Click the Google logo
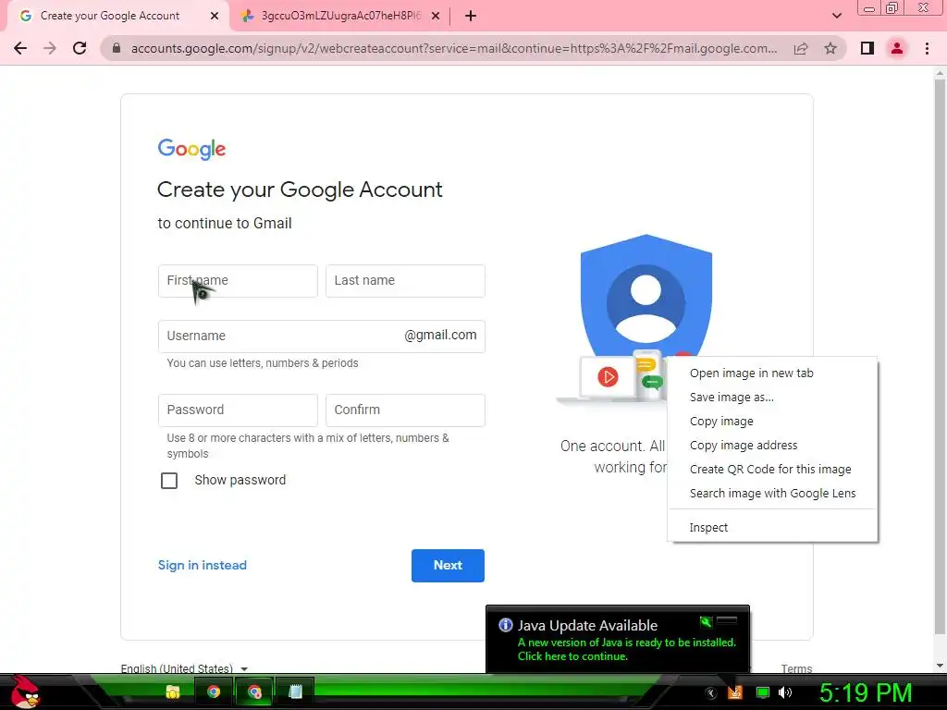Image resolution: width=947 pixels, height=710 pixels. (191, 149)
